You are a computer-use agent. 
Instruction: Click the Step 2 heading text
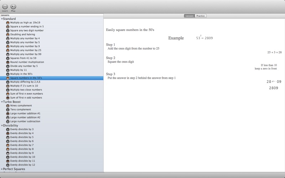coord(110,58)
